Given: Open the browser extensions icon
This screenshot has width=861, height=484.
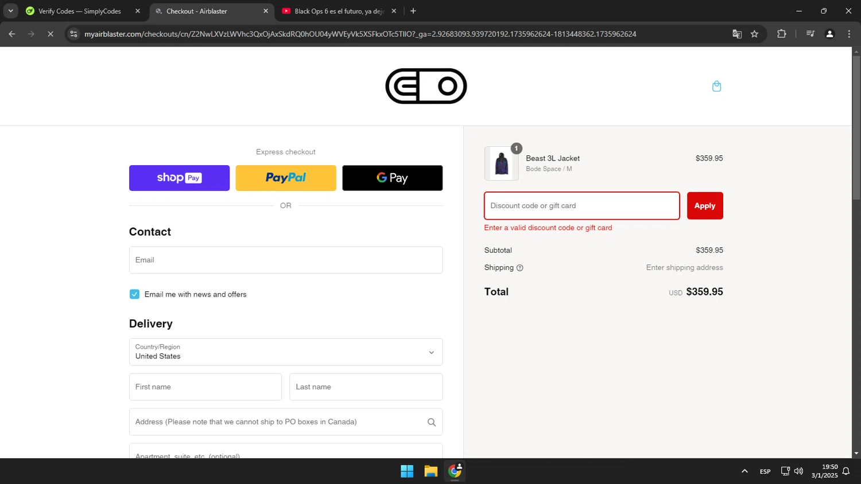Looking at the screenshot, I should coord(781,34).
